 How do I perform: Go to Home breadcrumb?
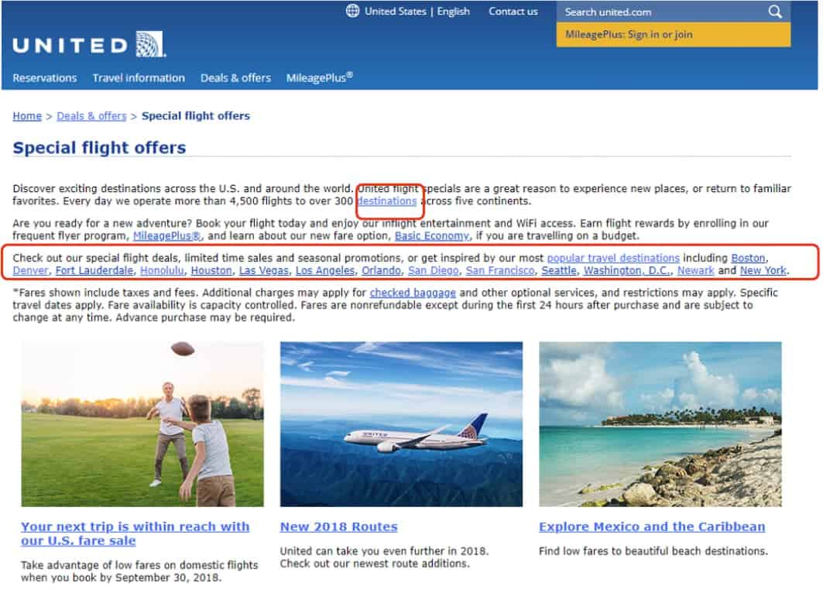(x=27, y=116)
